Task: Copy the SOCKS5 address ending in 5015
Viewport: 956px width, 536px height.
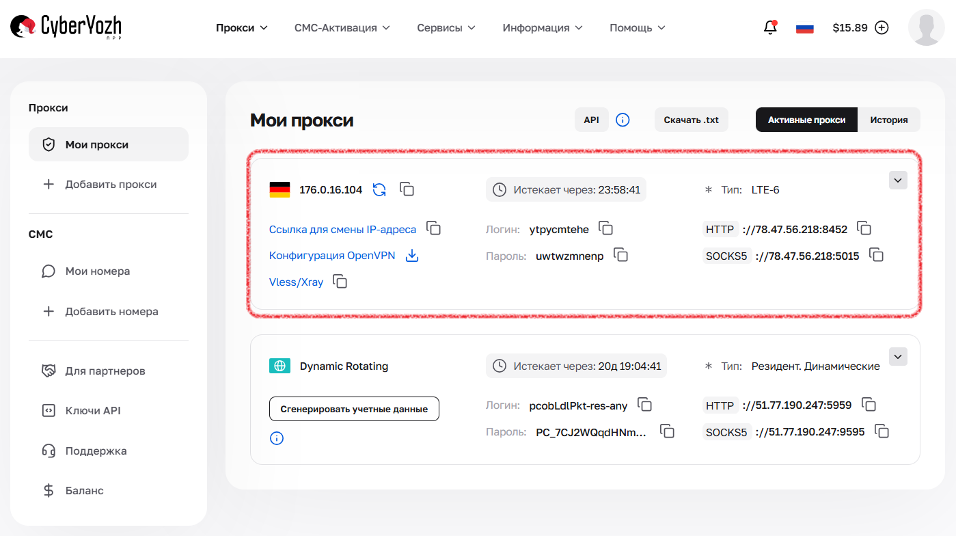Action: (x=877, y=255)
